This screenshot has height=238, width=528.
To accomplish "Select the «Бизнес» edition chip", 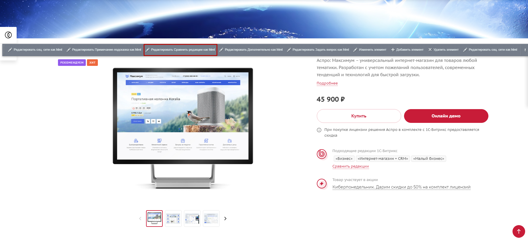I will [x=344, y=159].
